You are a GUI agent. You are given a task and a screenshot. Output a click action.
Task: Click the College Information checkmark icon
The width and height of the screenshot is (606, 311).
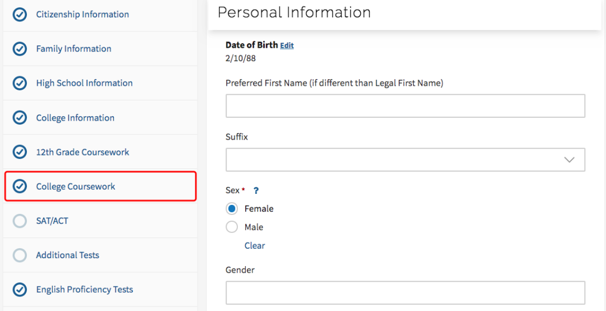pyautogui.click(x=20, y=118)
